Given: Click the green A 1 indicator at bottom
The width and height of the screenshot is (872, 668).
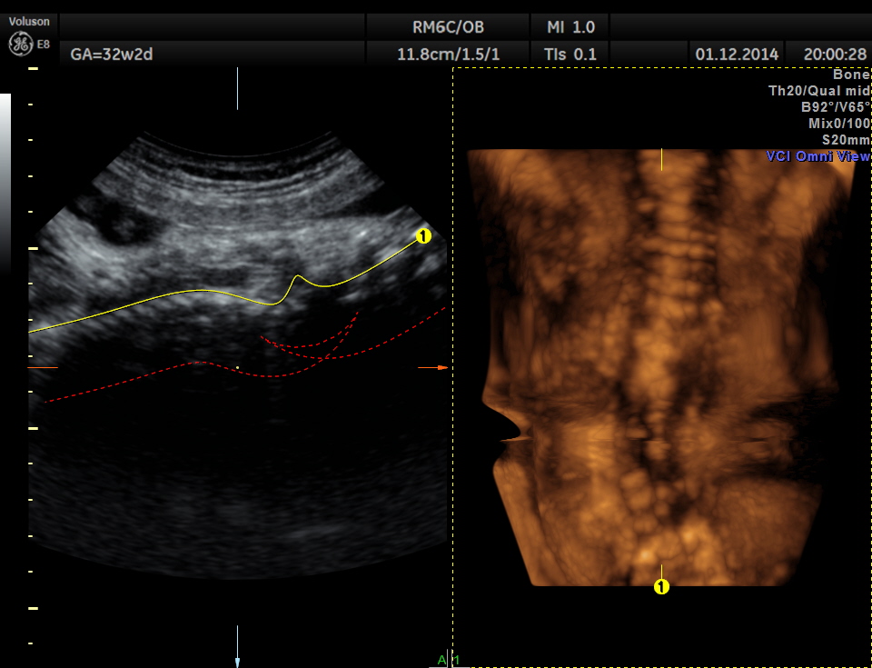Looking at the screenshot, I should click(x=449, y=660).
